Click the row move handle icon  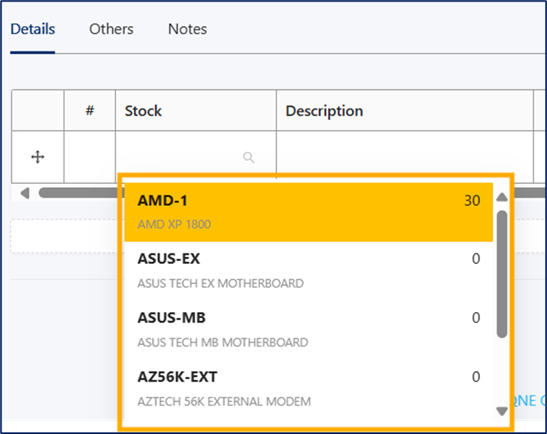38,157
